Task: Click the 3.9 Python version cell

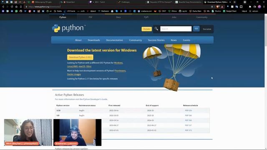Action: click(x=58, y=115)
